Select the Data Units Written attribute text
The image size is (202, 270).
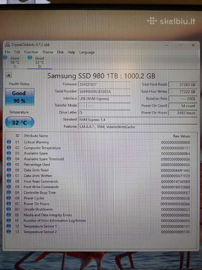(38, 175)
